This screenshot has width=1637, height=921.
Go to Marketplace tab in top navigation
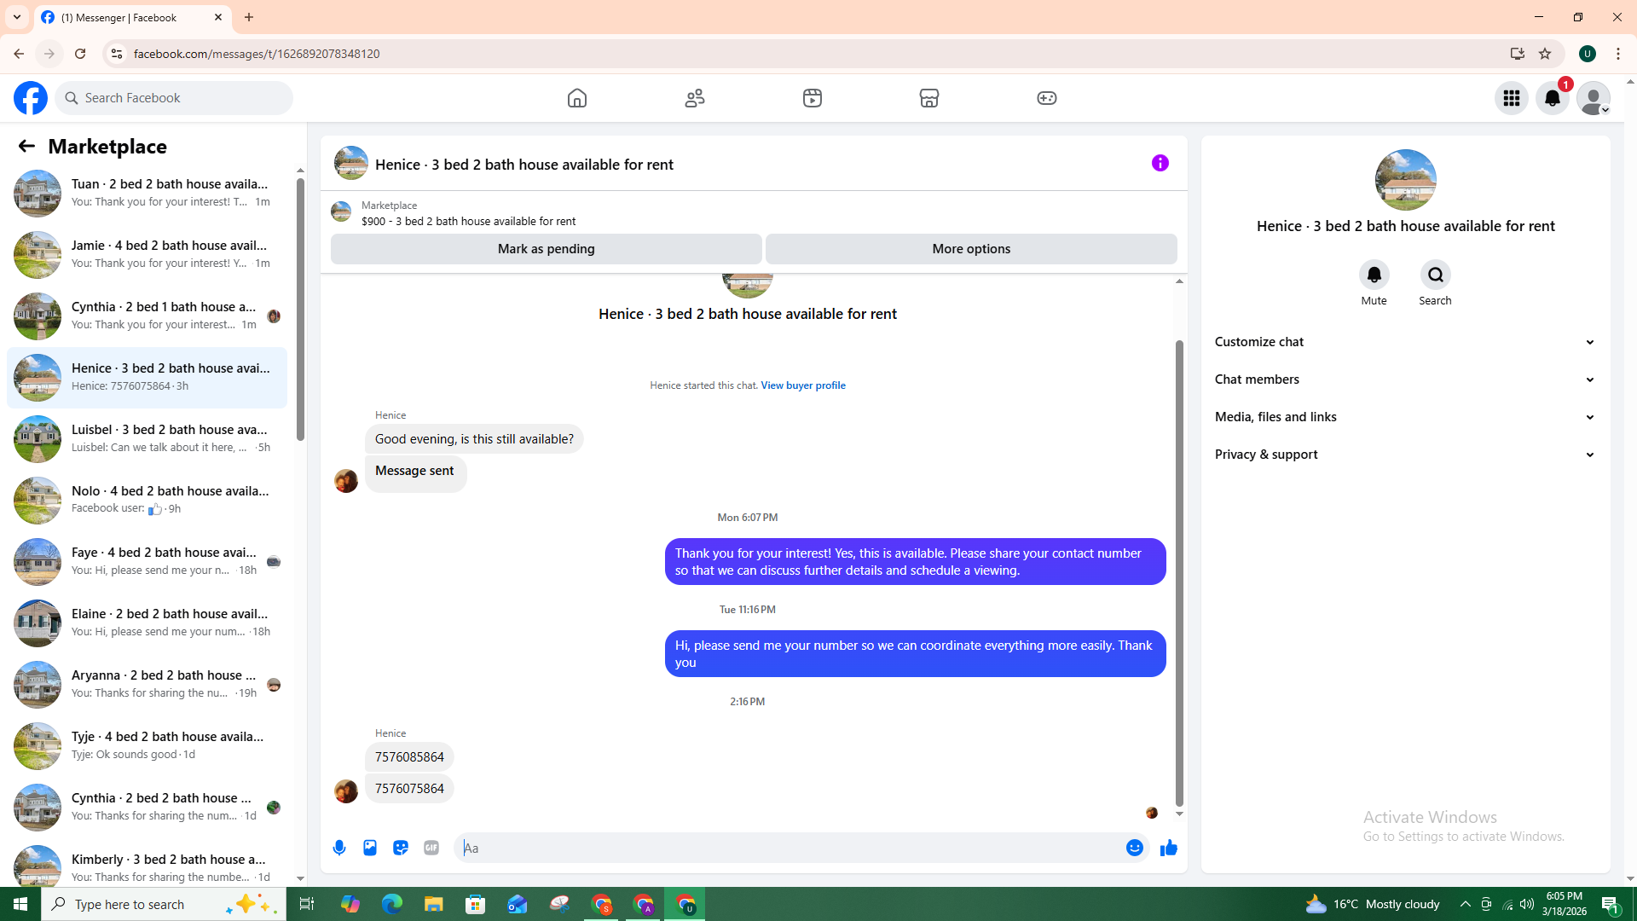[x=929, y=98]
